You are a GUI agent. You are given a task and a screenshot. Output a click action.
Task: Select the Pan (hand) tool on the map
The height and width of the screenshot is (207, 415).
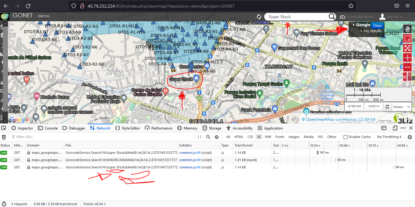pyautogui.click(x=407, y=29)
